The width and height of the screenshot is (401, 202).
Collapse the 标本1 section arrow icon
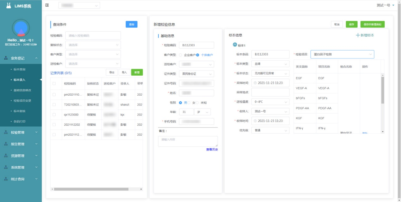235,45
